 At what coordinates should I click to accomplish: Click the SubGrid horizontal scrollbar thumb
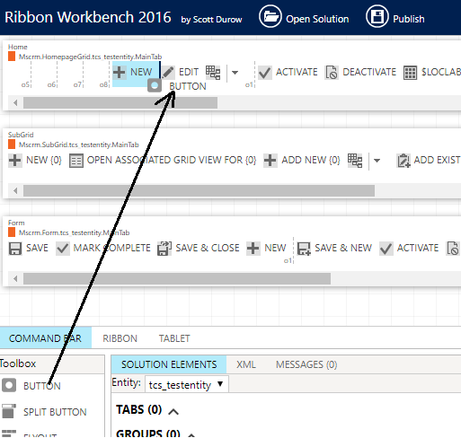[x=199, y=191]
